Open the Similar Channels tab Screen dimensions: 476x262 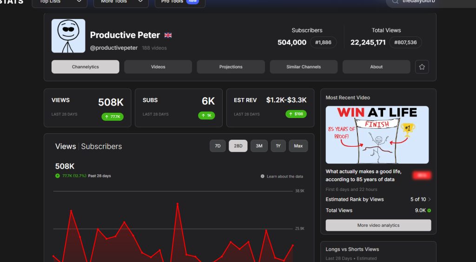pos(304,67)
